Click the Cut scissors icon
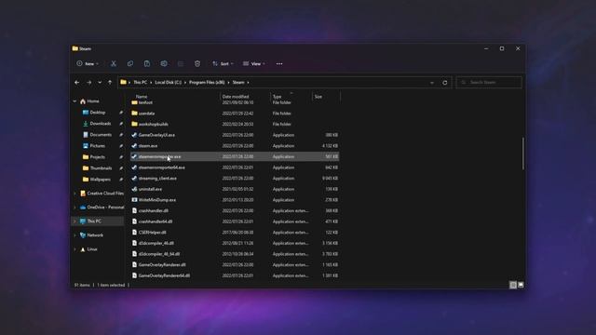Image resolution: width=596 pixels, height=335 pixels. coord(114,64)
